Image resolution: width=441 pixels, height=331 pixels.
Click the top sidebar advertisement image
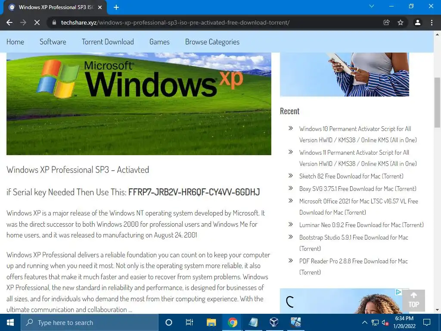pyautogui.click(x=344, y=75)
